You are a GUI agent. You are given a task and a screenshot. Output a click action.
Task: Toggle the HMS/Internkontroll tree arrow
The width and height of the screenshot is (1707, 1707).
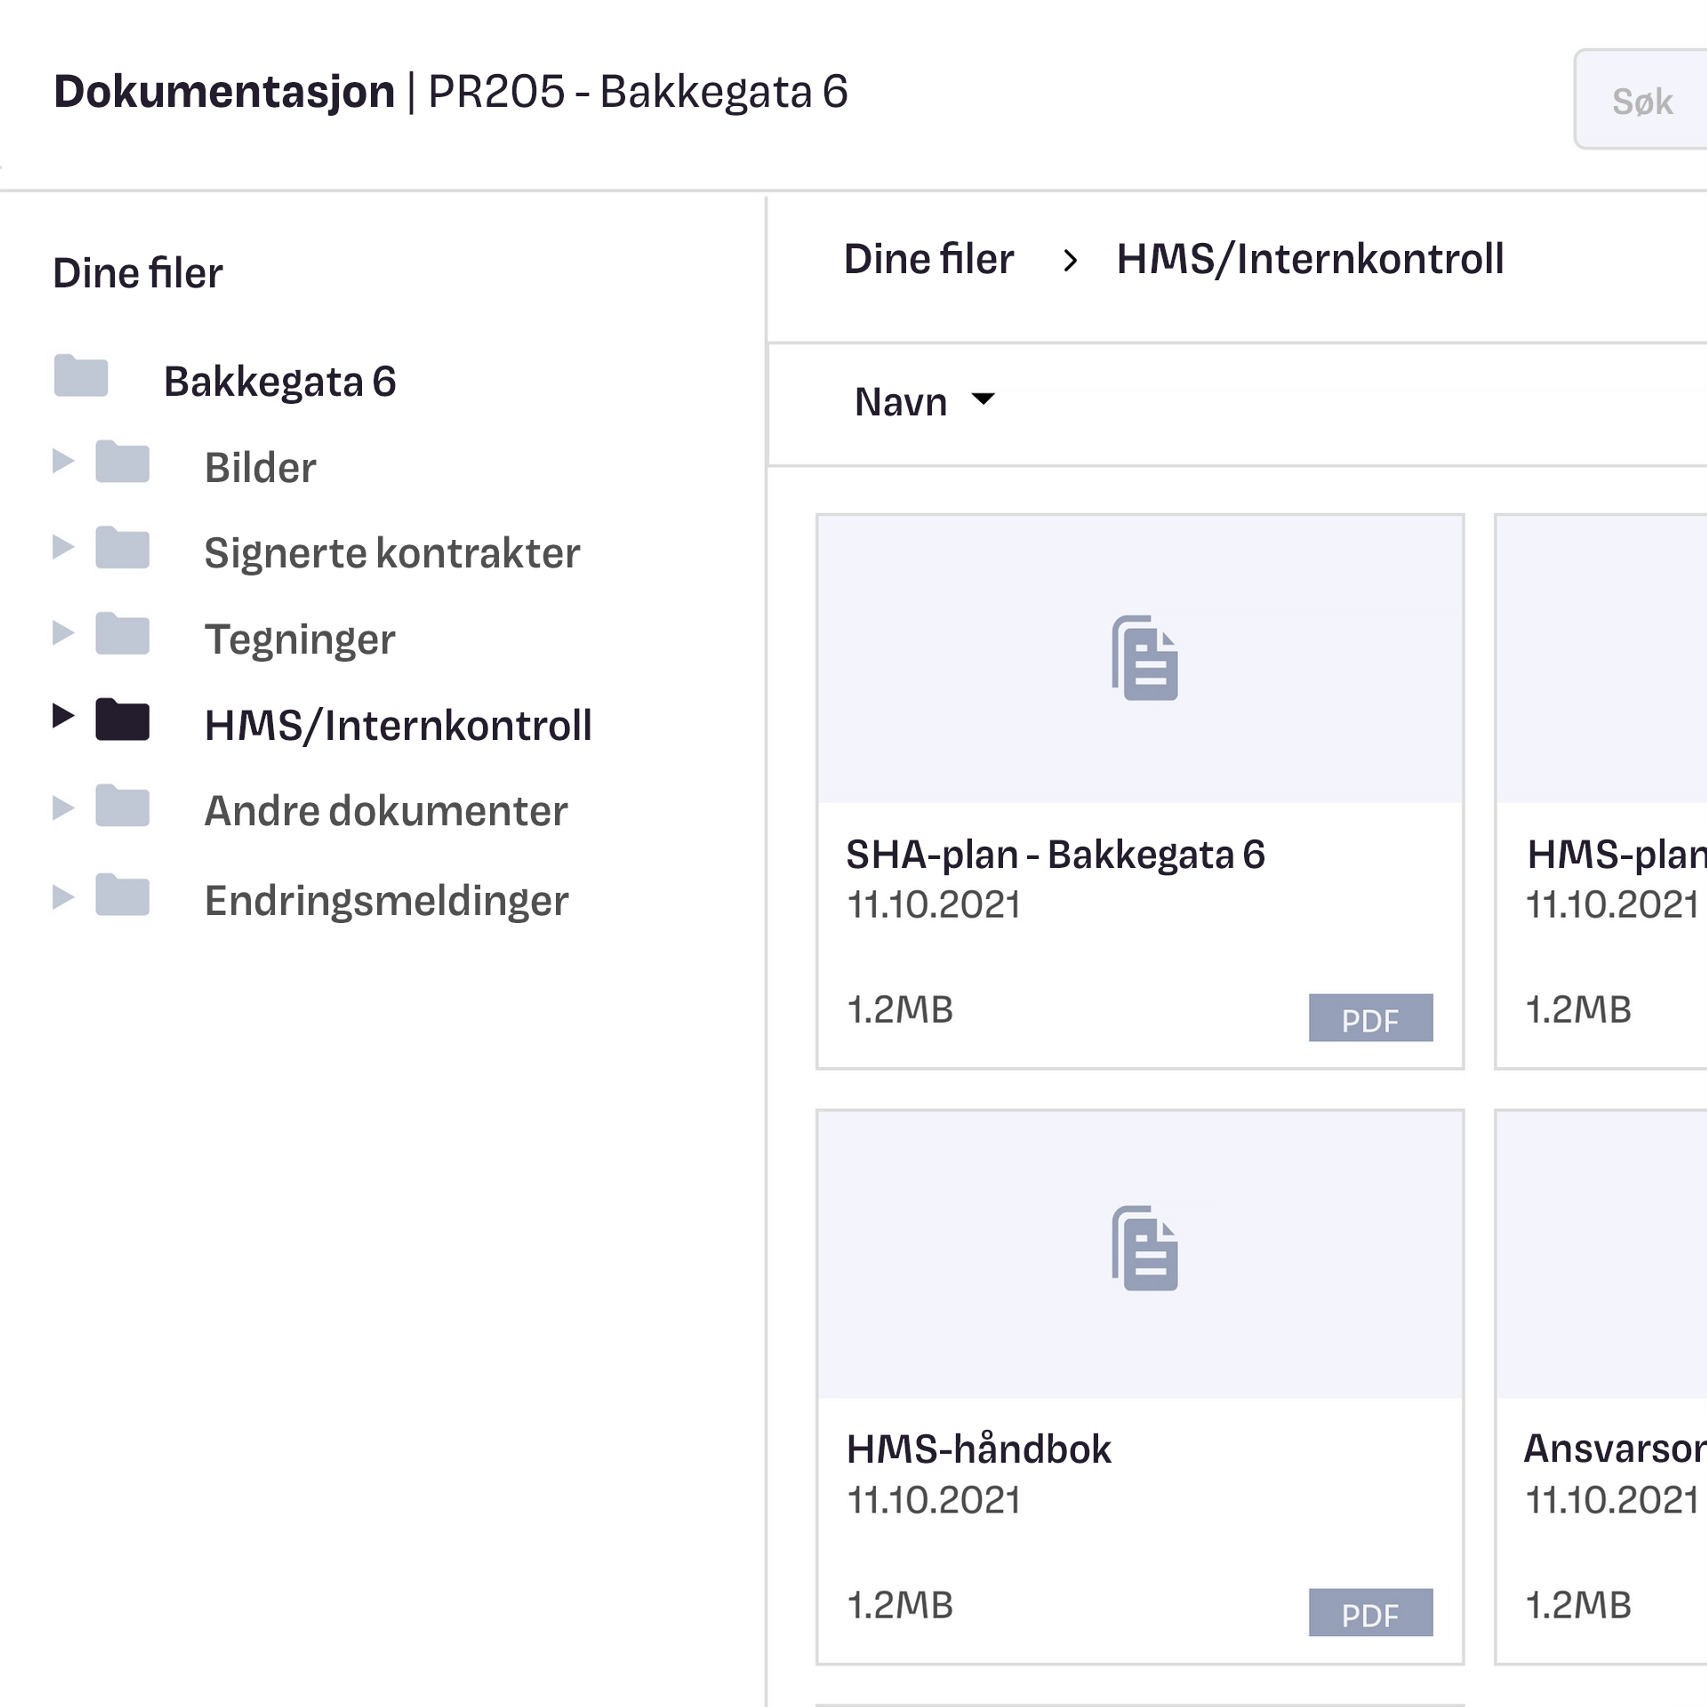63,716
